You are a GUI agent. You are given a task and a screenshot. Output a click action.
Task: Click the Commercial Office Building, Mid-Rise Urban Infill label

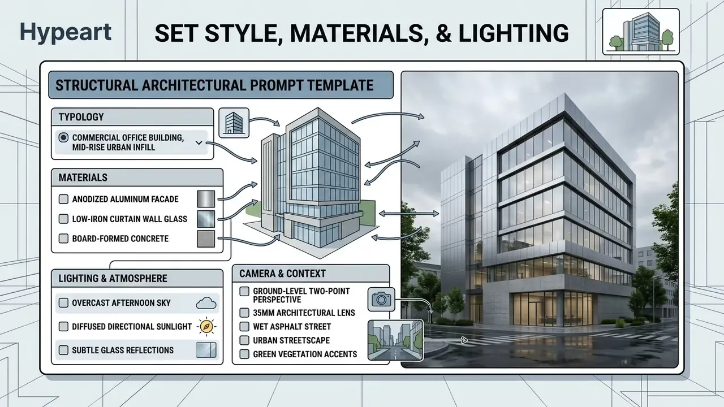tap(129, 142)
